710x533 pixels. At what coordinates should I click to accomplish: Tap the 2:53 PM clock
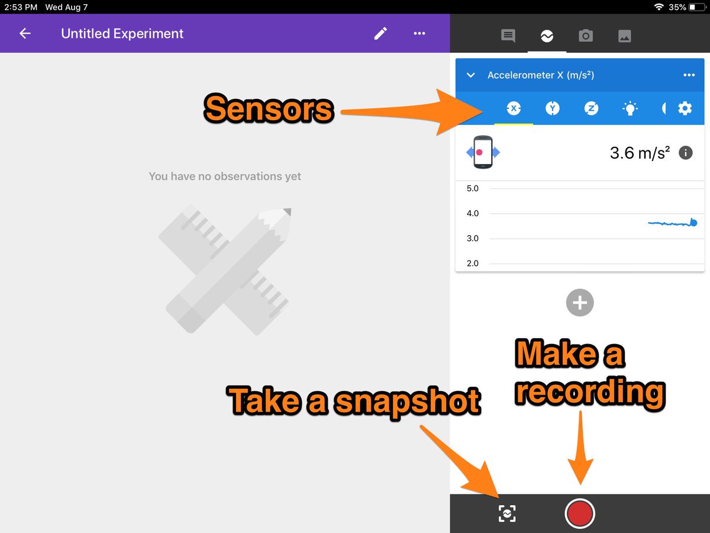(x=21, y=7)
